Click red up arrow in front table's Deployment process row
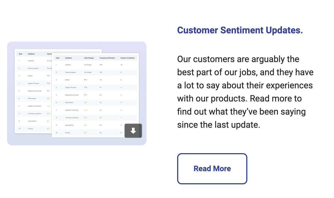This screenshot has height=198, width=334. [x=85, y=95]
